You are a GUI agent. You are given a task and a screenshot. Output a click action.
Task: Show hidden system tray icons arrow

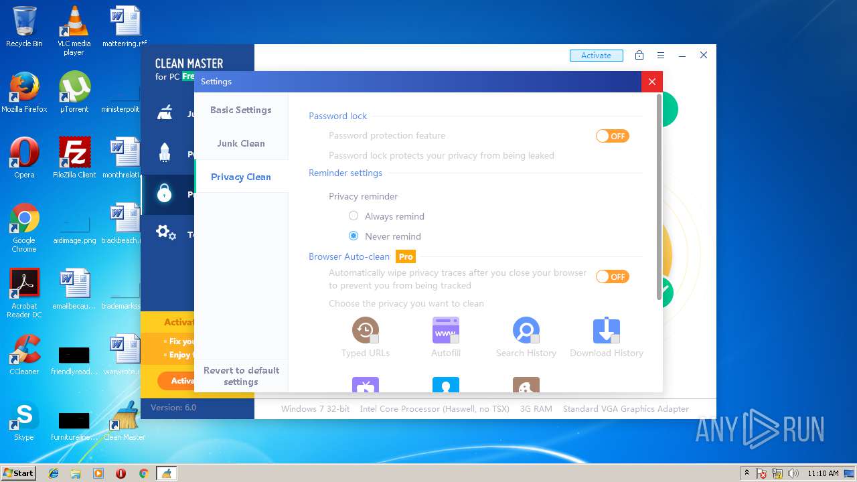747,473
